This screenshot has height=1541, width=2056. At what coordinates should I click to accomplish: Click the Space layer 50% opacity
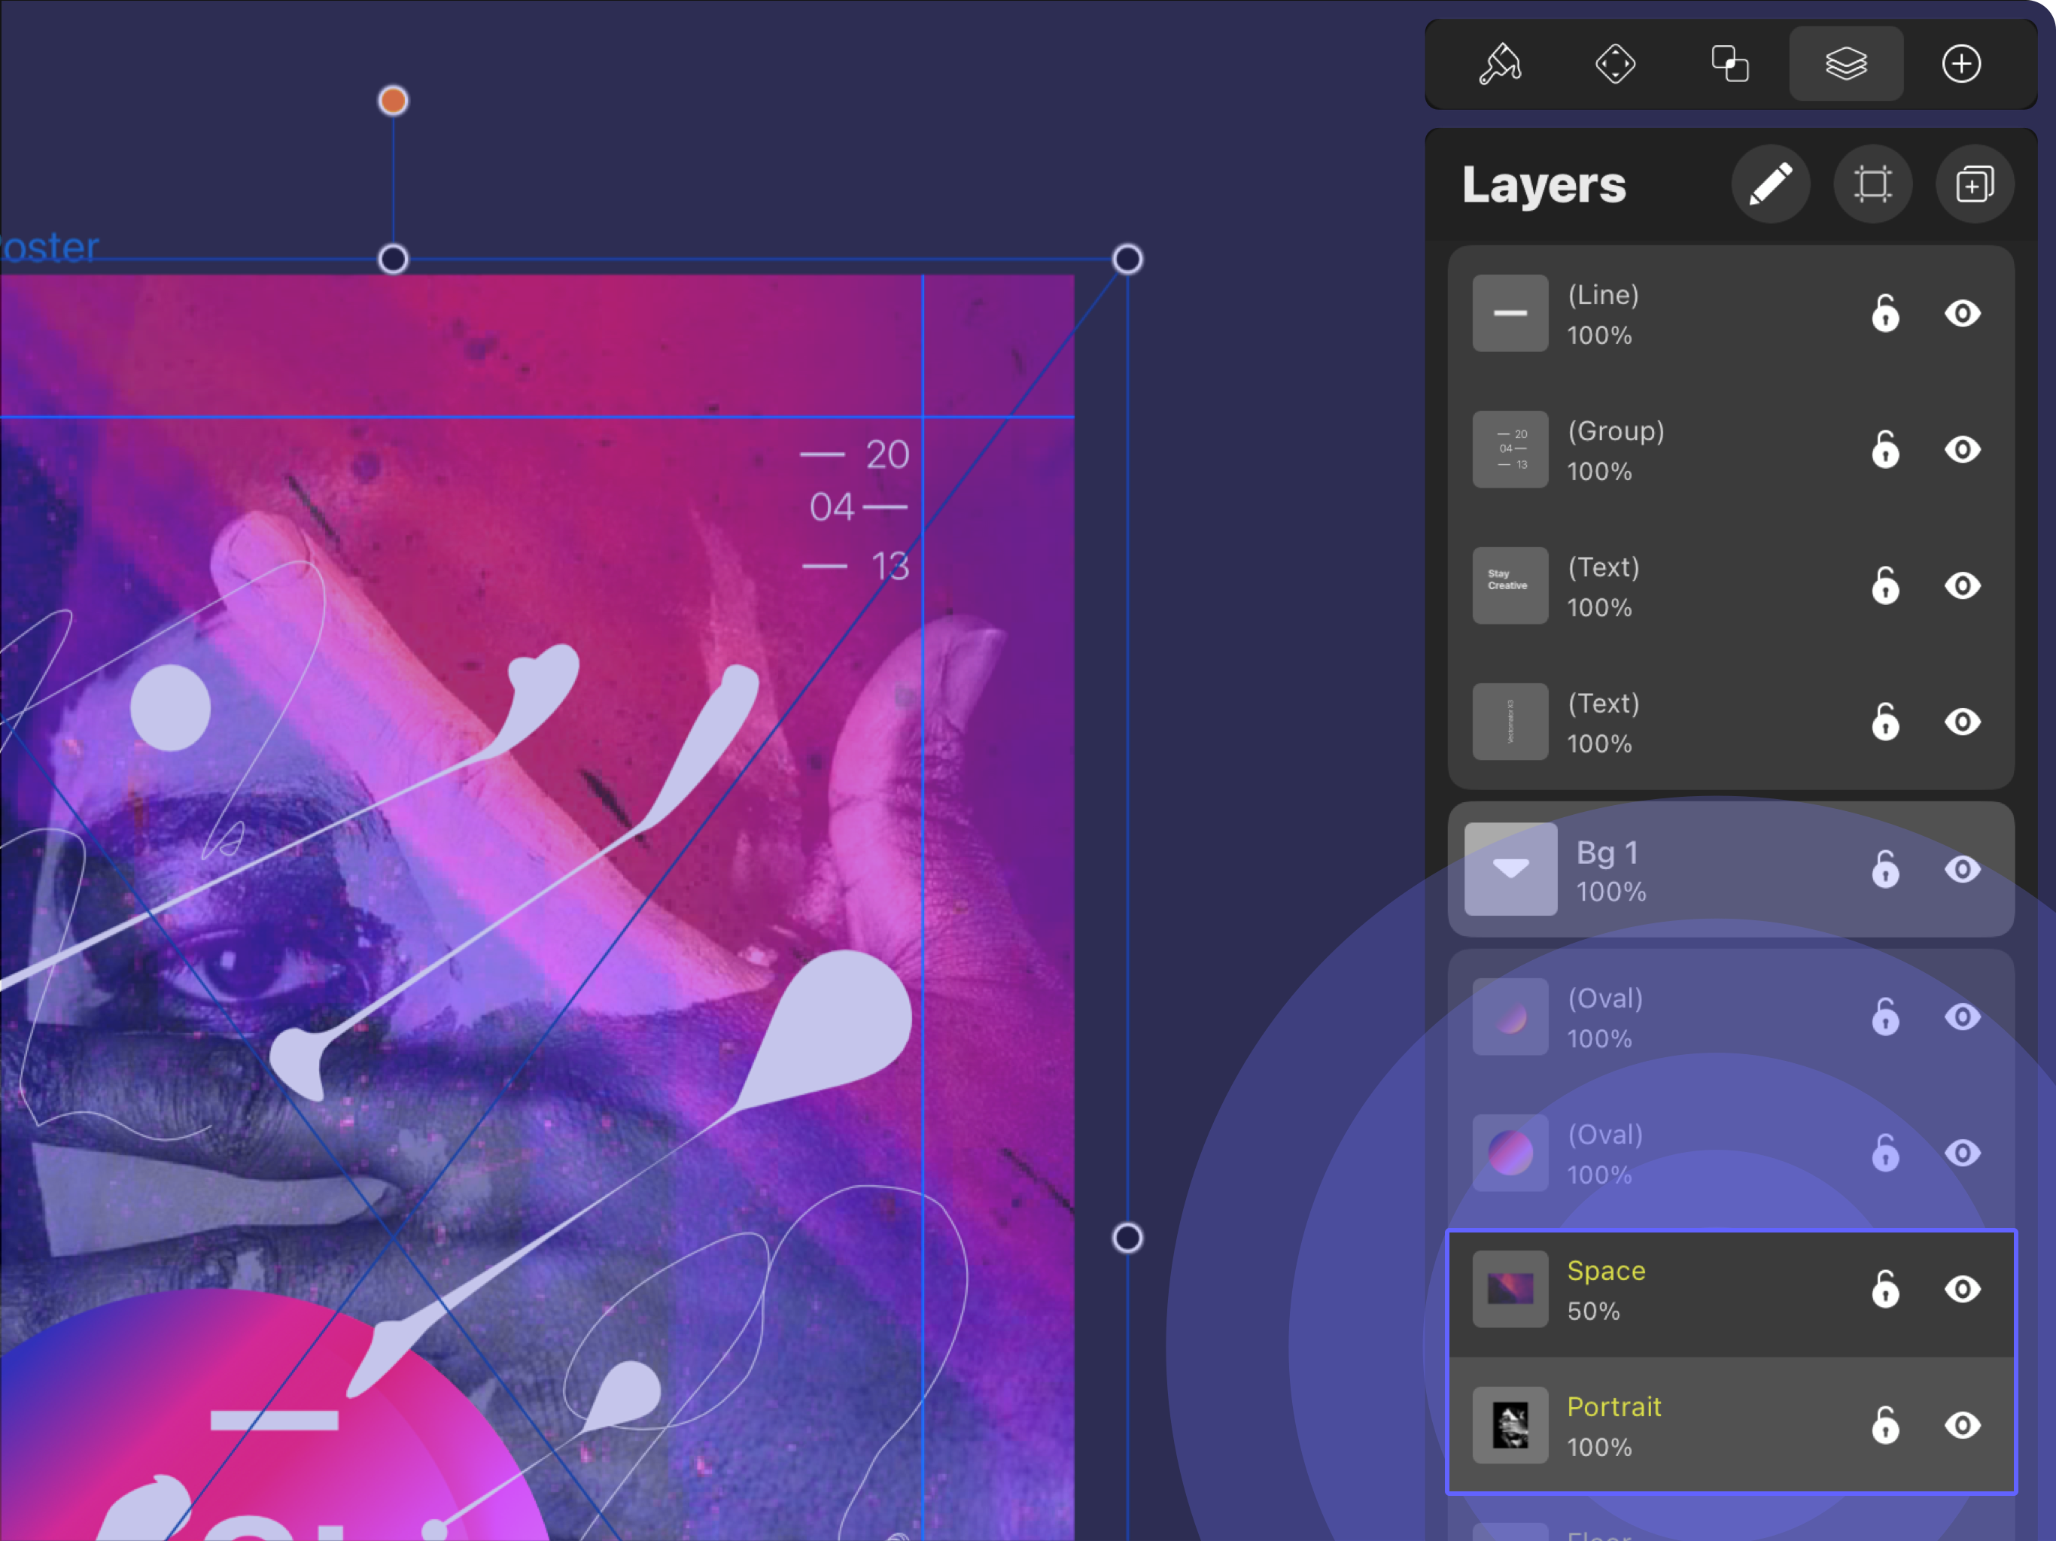1593,1312
